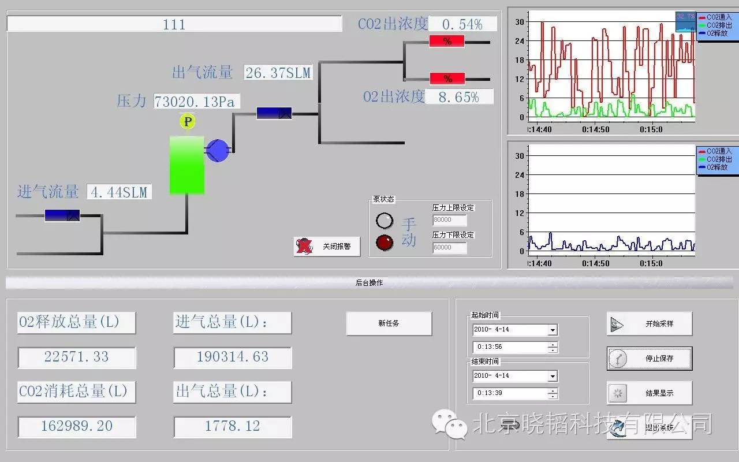
Task: Click the spinner arrows on 0:13:39 end time
Action: point(553,393)
